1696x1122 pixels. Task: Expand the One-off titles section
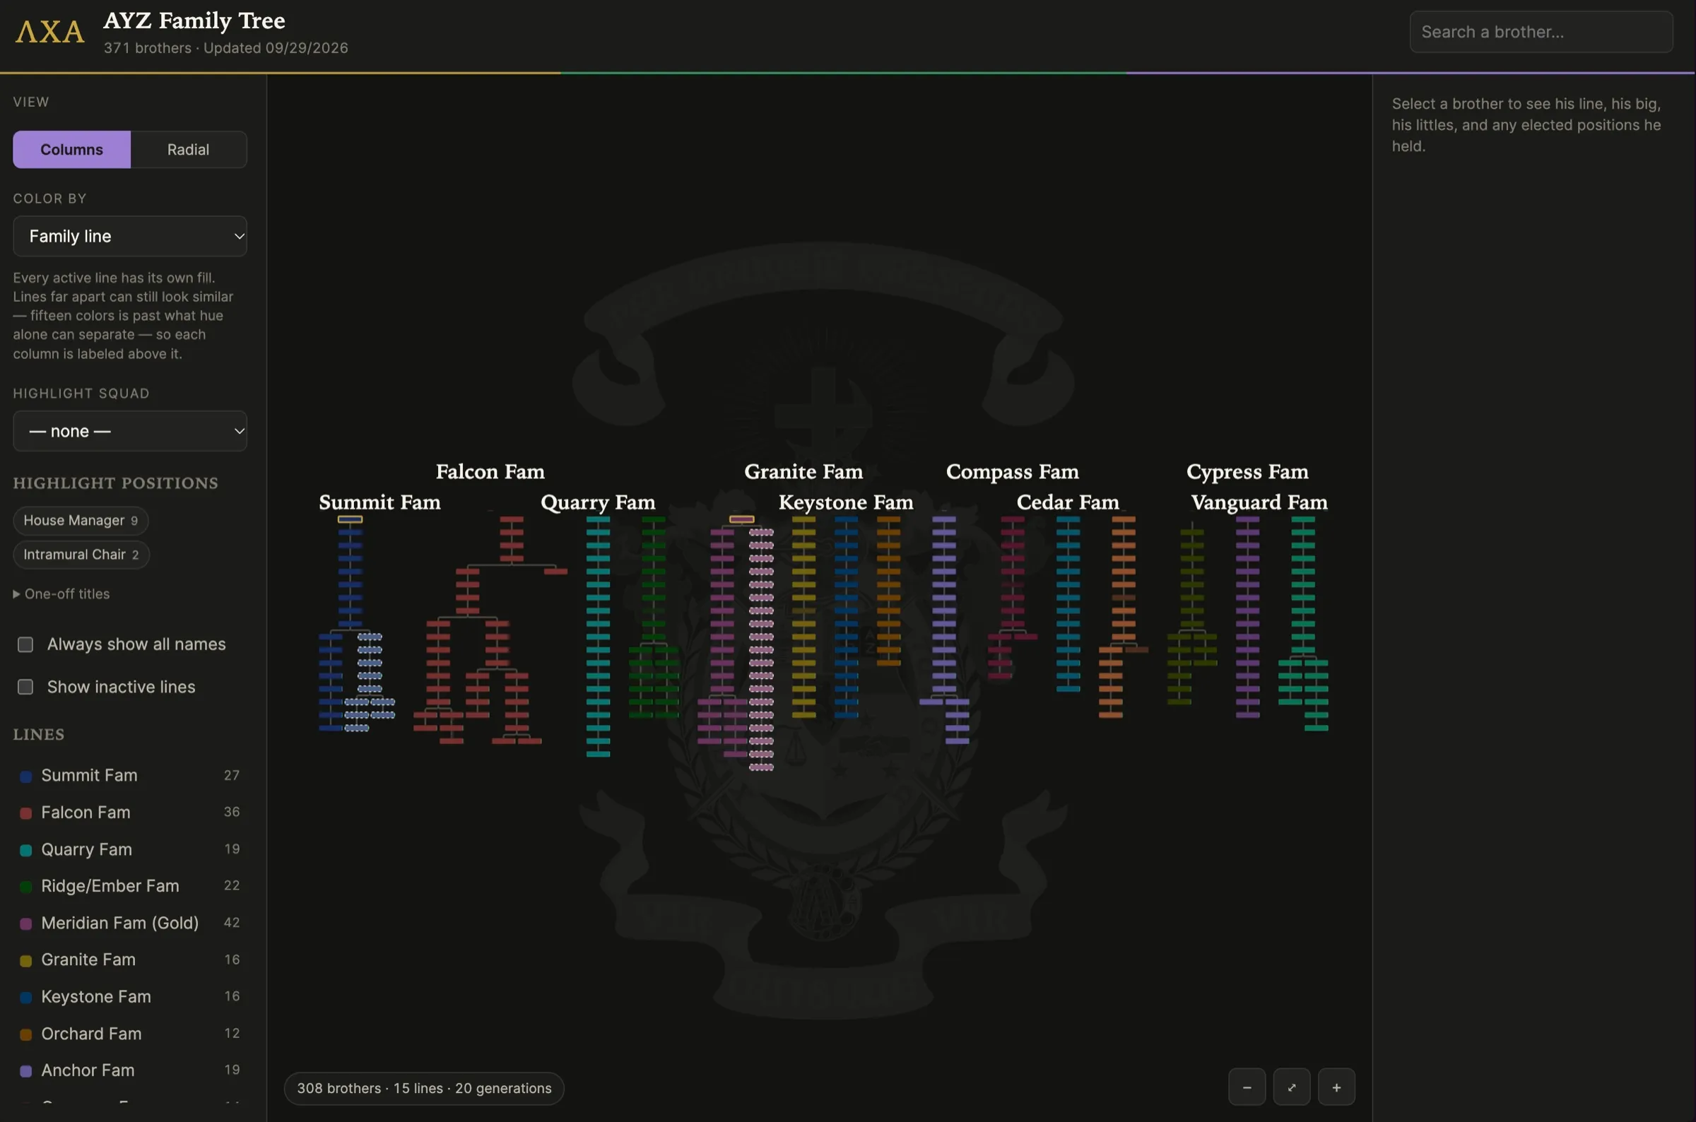61,594
